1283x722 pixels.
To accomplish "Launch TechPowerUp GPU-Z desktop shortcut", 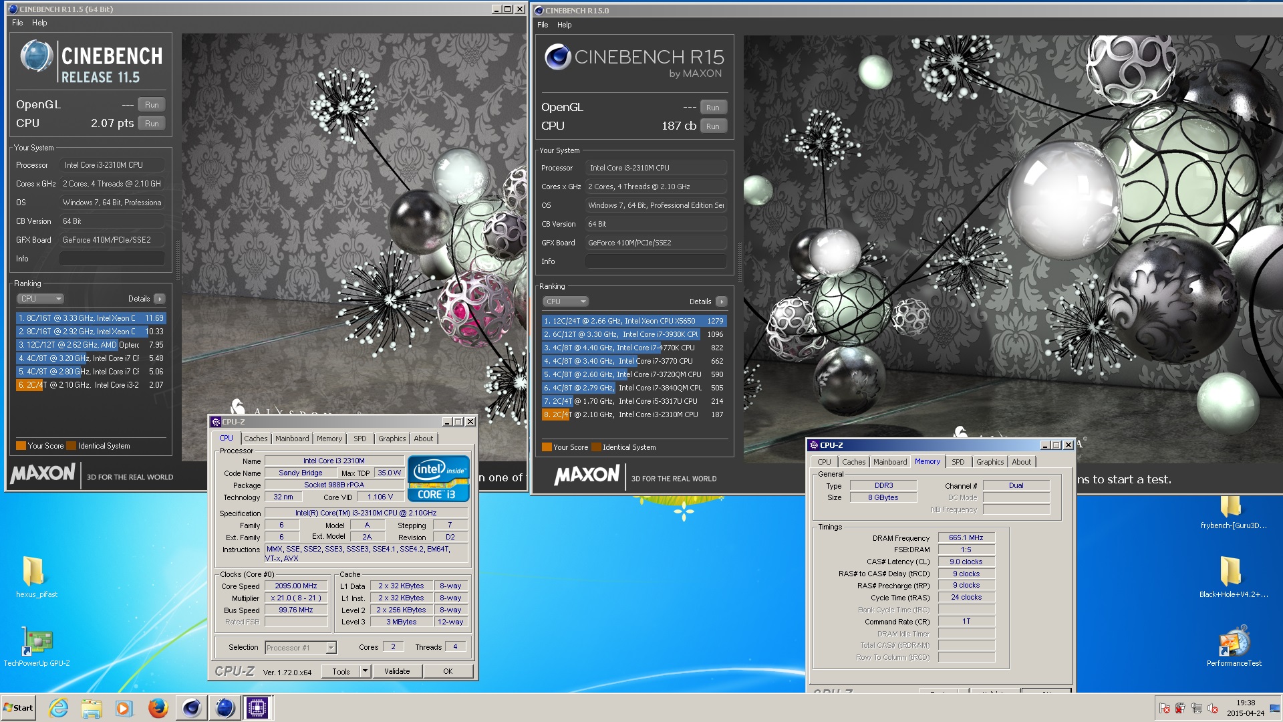I will click(x=36, y=646).
